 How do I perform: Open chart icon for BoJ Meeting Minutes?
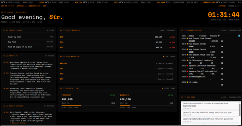point(222,79)
